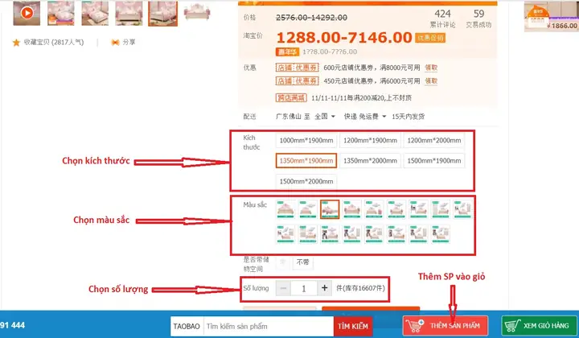Select the 不带 no-storage option
Screen dimensions: 579x338
point(302,262)
